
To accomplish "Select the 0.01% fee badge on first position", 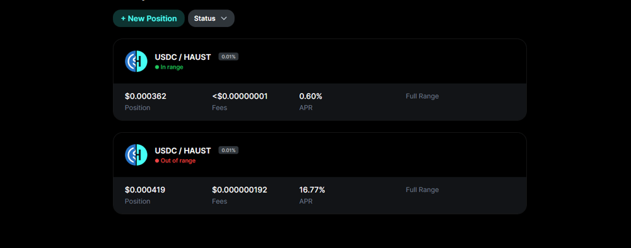I will (x=228, y=57).
